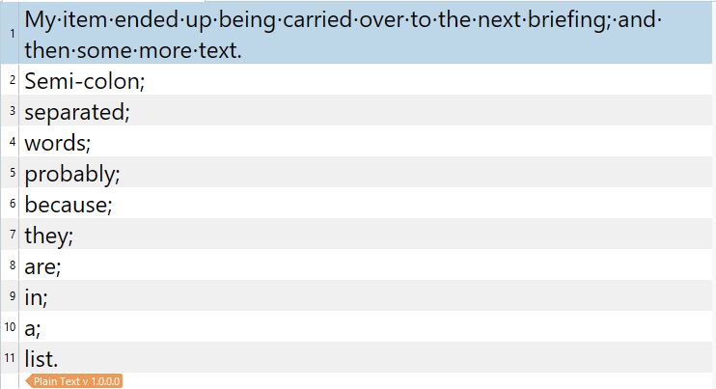
Task: Select row number 8 beside 'are;'
Action: coord(12,266)
